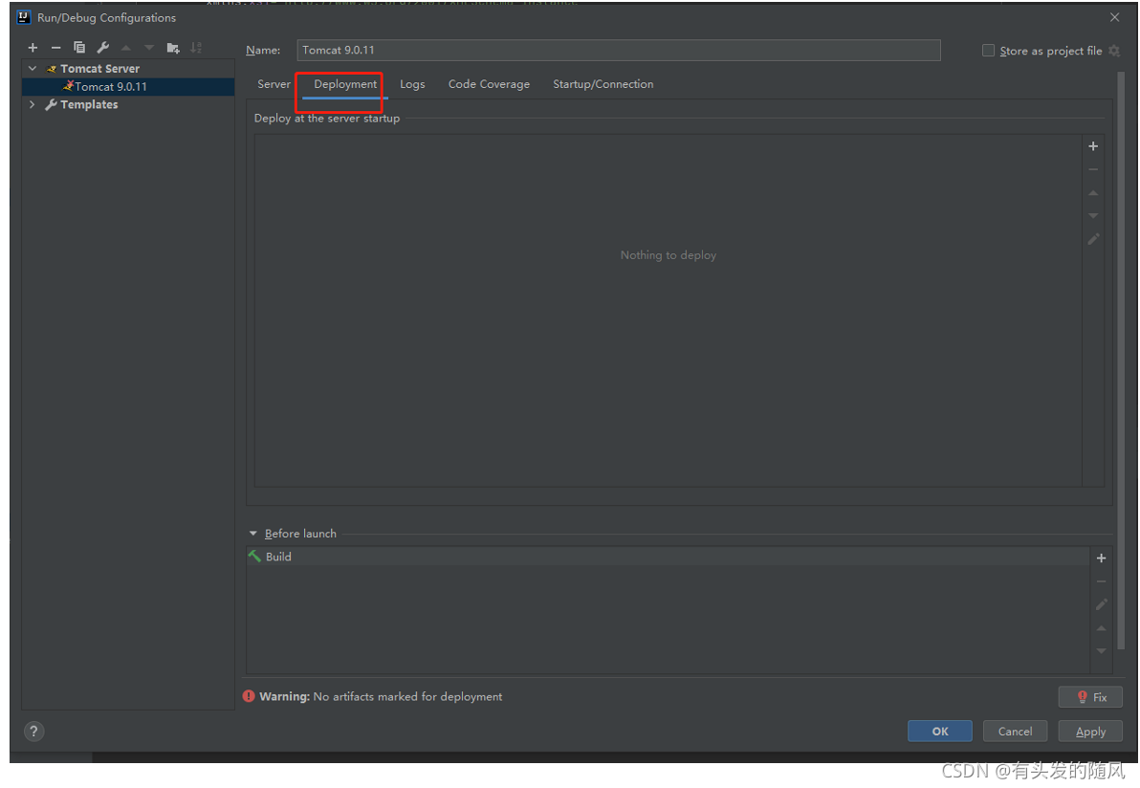Image resolution: width=1140 pixels, height=788 pixels.
Task: Click Fix to resolve the warning
Action: (1090, 697)
